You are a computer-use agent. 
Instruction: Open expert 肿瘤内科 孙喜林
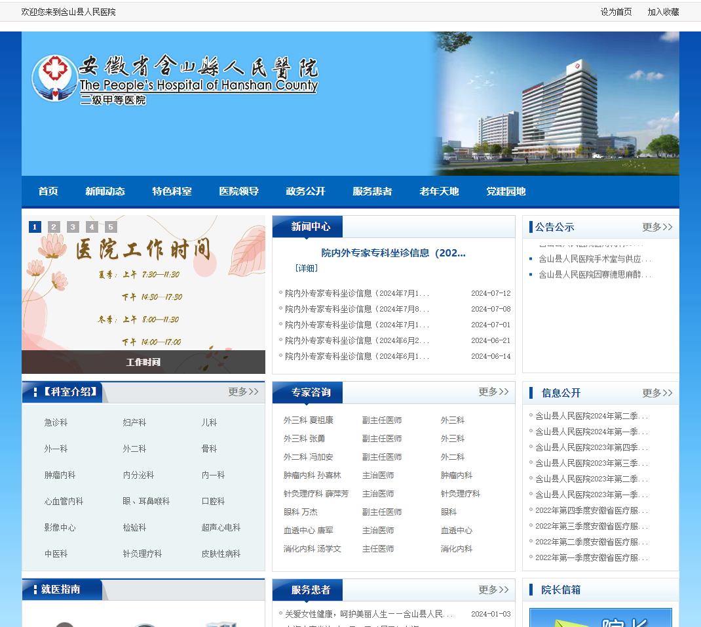(x=312, y=475)
